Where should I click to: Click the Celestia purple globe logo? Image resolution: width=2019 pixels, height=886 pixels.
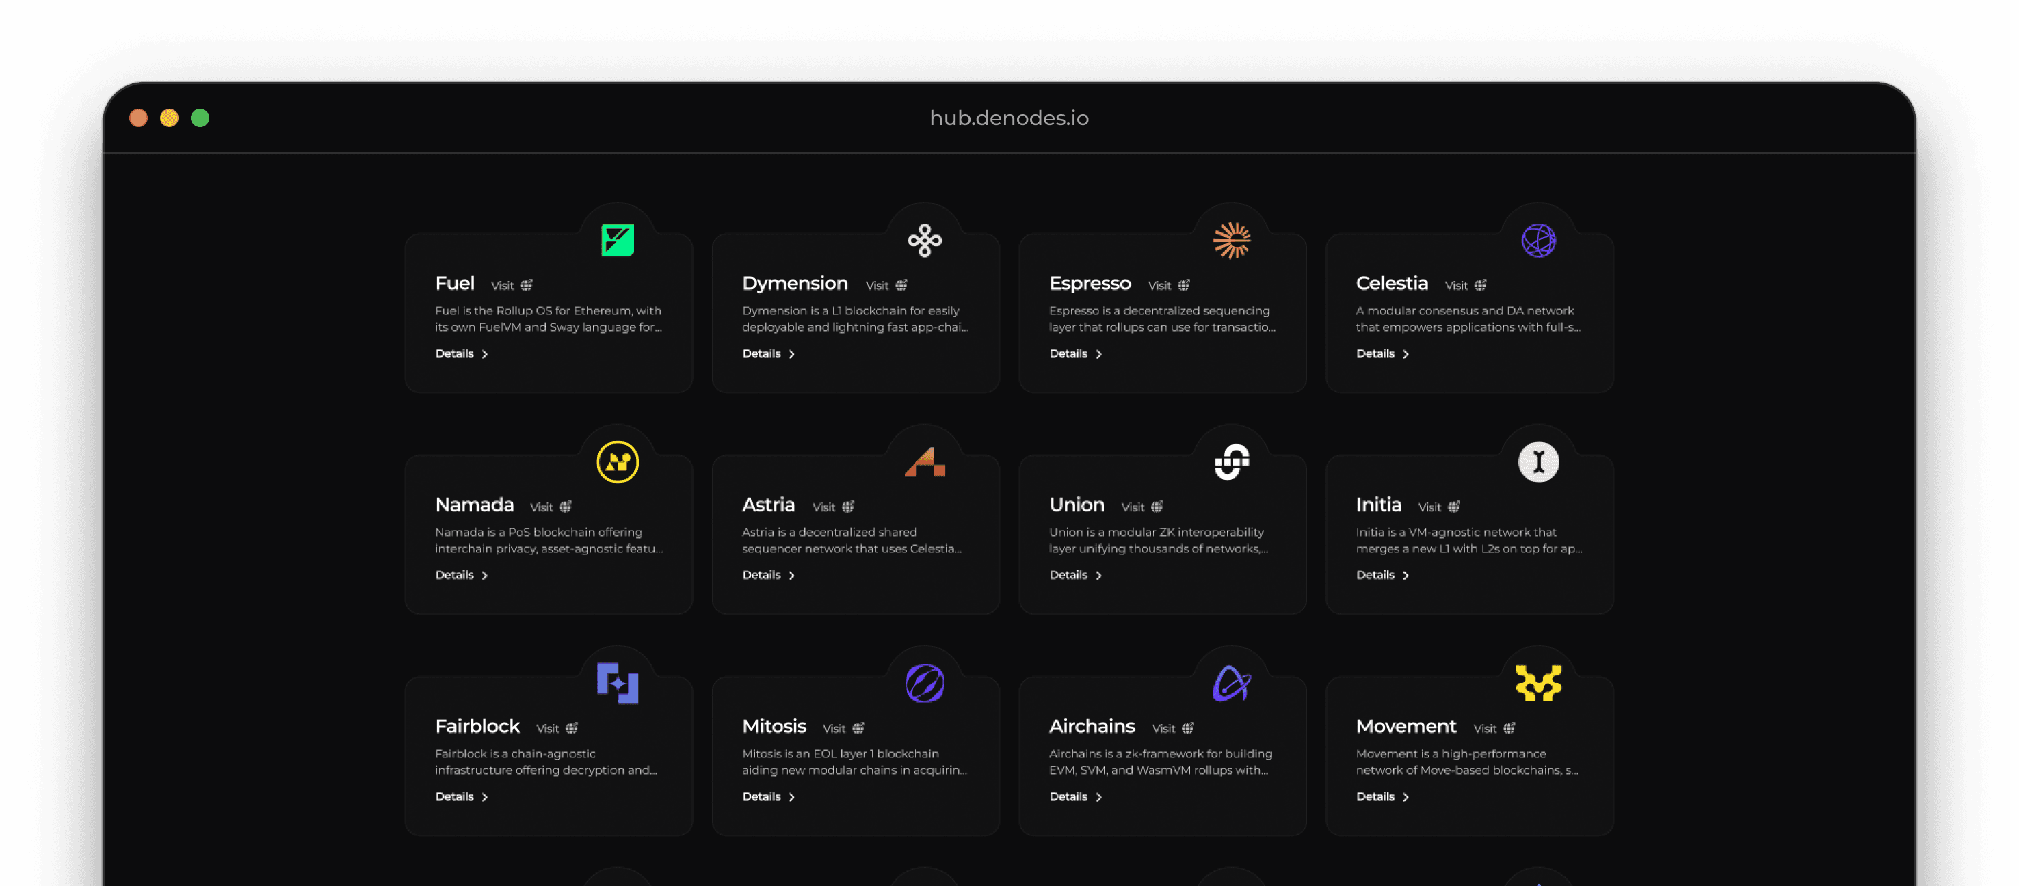pos(1539,241)
